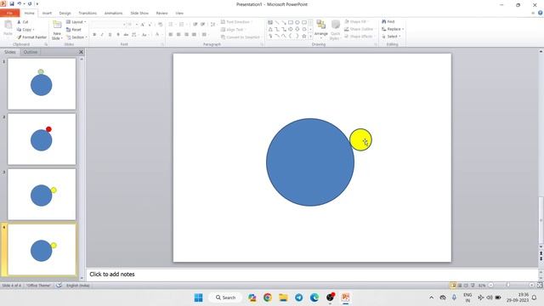
Task: Switch to the View tab
Action: pyautogui.click(x=179, y=13)
